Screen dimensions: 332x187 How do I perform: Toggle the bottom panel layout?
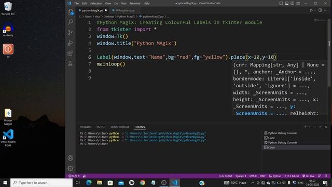[287, 3]
